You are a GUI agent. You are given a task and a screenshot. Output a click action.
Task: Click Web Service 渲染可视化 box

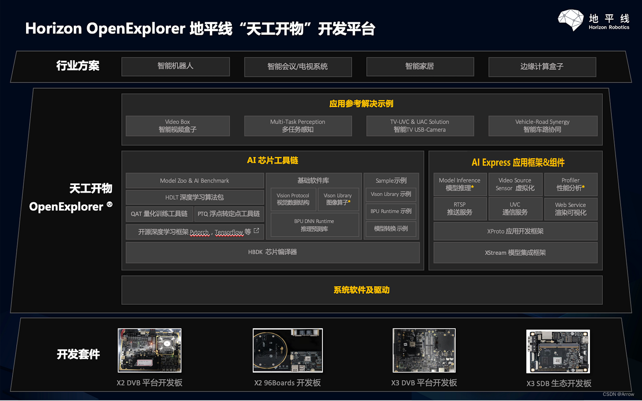click(x=570, y=209)
